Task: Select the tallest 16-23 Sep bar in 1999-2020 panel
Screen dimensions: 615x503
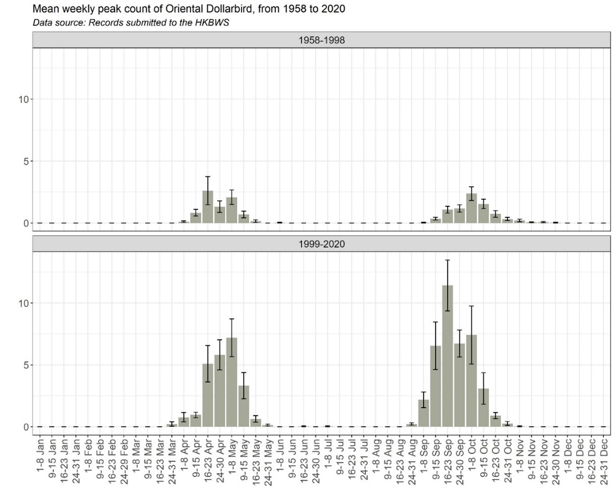Action: (448, 356)
